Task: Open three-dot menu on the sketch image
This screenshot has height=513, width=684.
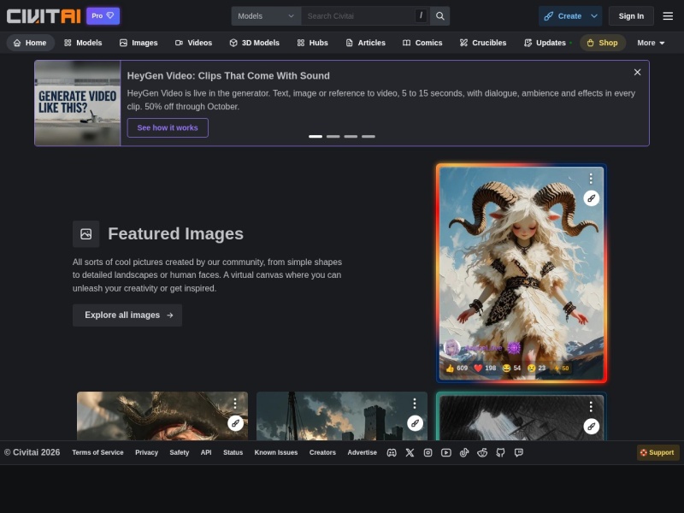Action: coord(591,407)
